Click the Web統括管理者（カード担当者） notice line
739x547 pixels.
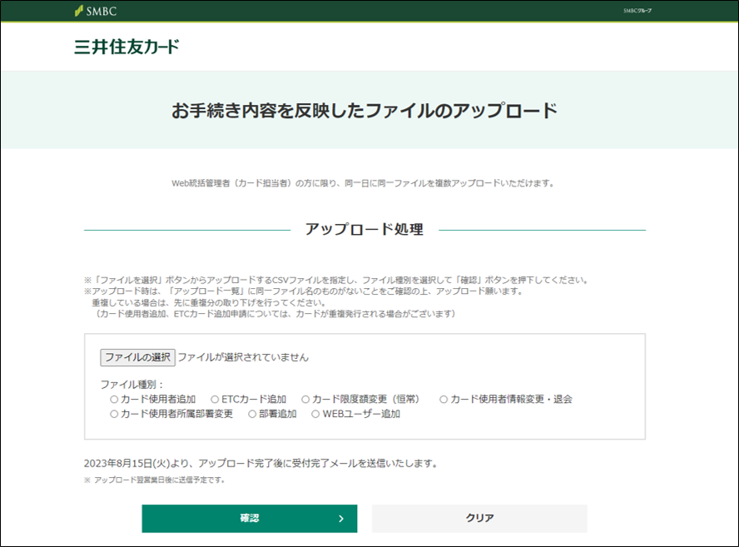pyautogui.click(x=363, y=183)
